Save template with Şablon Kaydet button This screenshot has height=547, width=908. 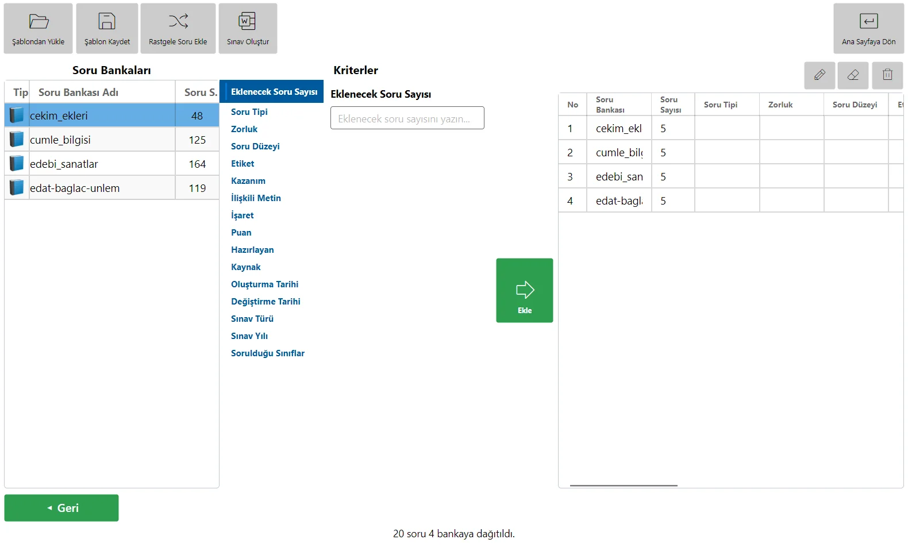tap(107, 29)
